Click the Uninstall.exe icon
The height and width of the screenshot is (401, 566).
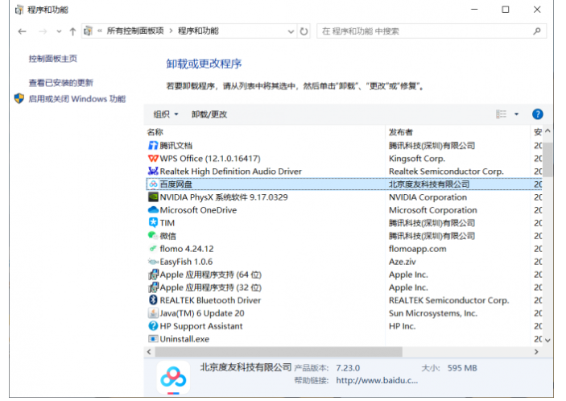(153, 339)
